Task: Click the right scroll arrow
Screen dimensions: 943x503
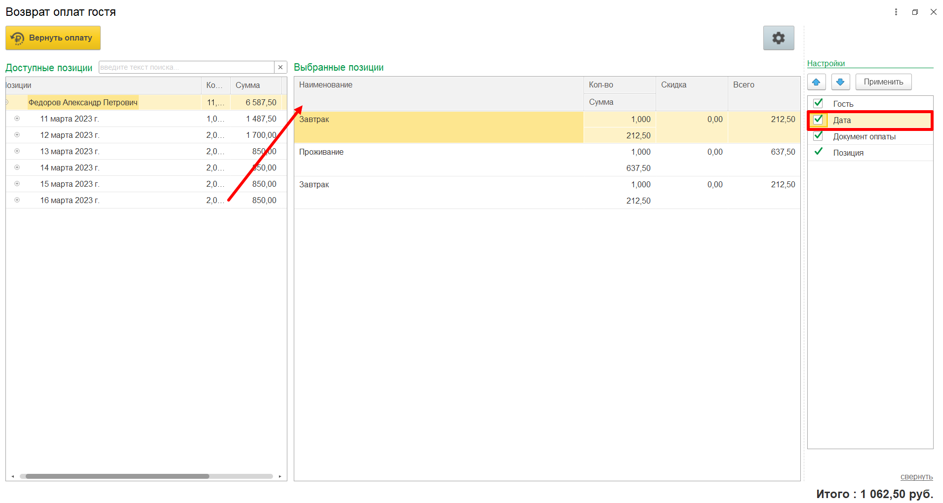Action: [280, 476]
